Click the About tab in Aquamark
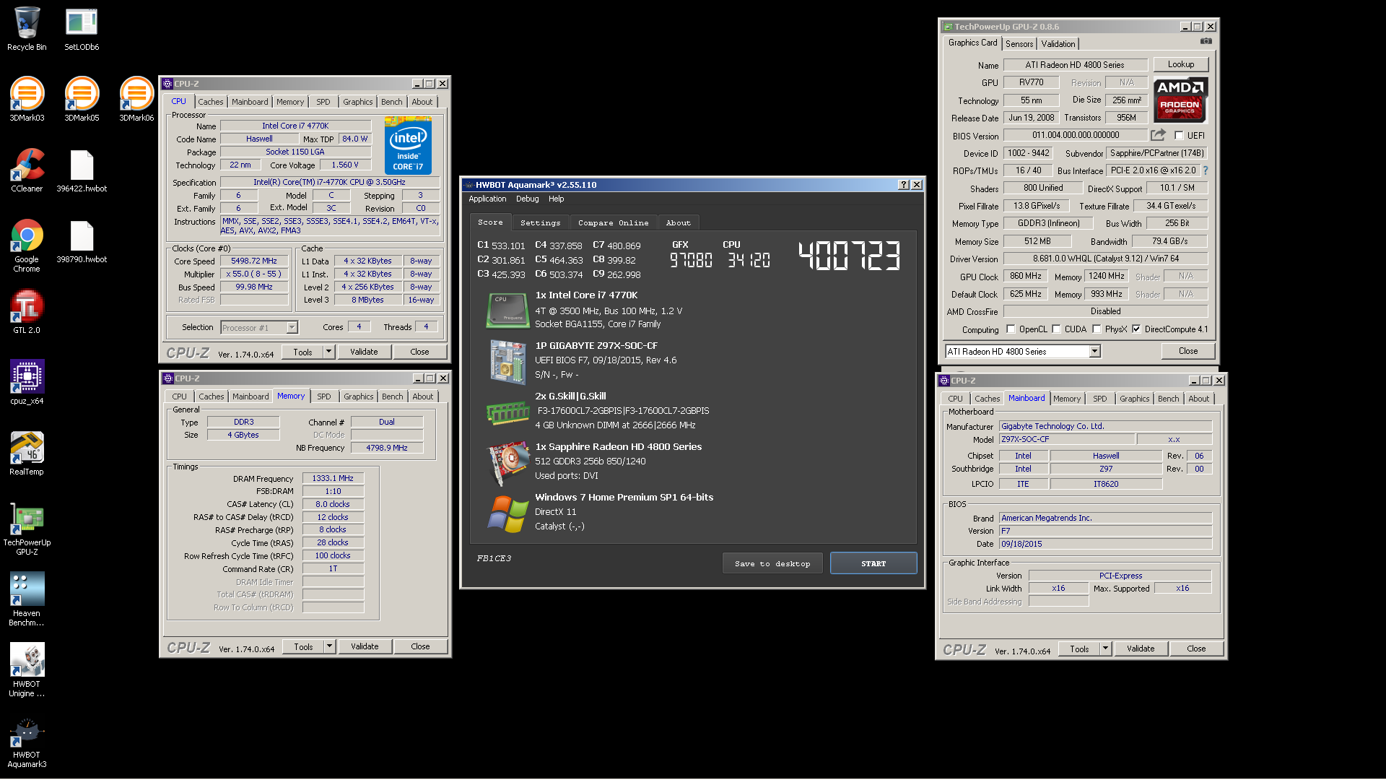1386x780 pixels. pos(678,223)
